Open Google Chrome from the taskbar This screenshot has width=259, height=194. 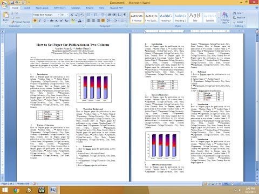16,190
